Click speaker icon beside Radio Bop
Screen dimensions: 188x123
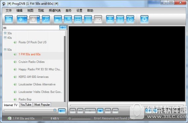pos(15,99)
